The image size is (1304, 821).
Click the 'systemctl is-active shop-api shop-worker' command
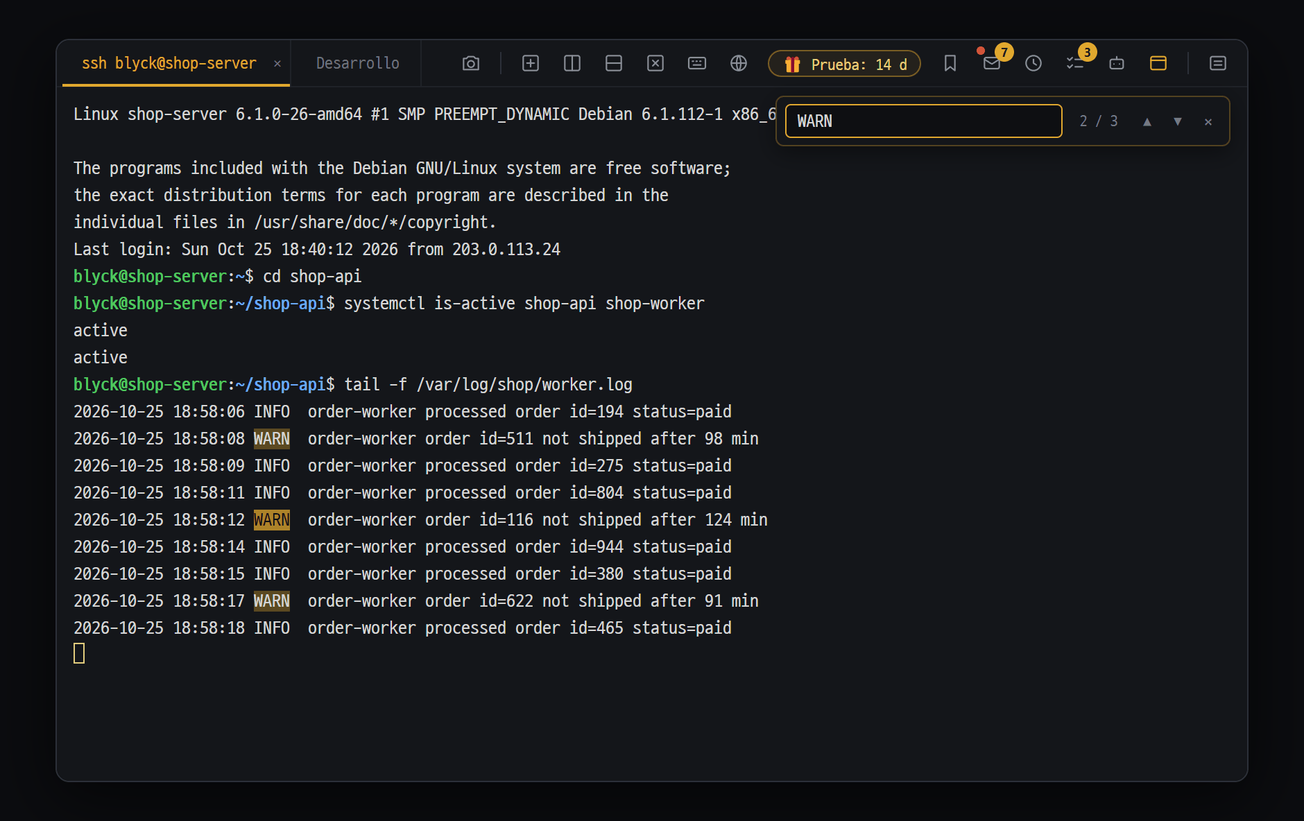[524, 304]
